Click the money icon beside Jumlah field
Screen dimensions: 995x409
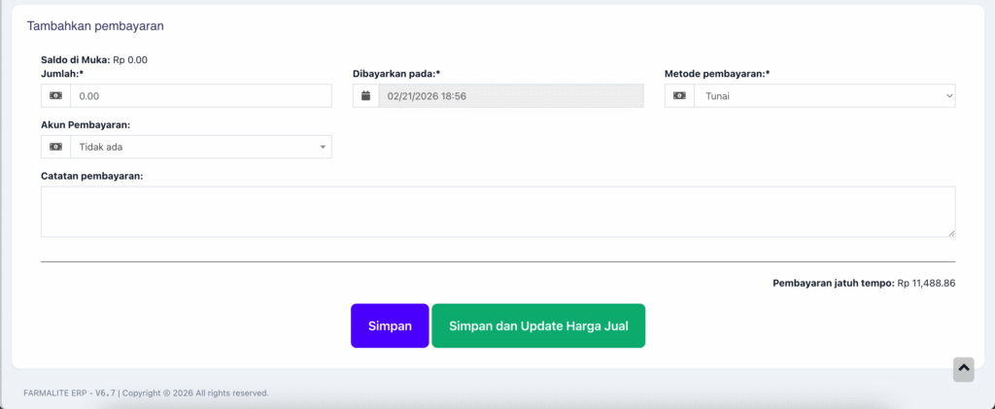click(x=55, y=96)
